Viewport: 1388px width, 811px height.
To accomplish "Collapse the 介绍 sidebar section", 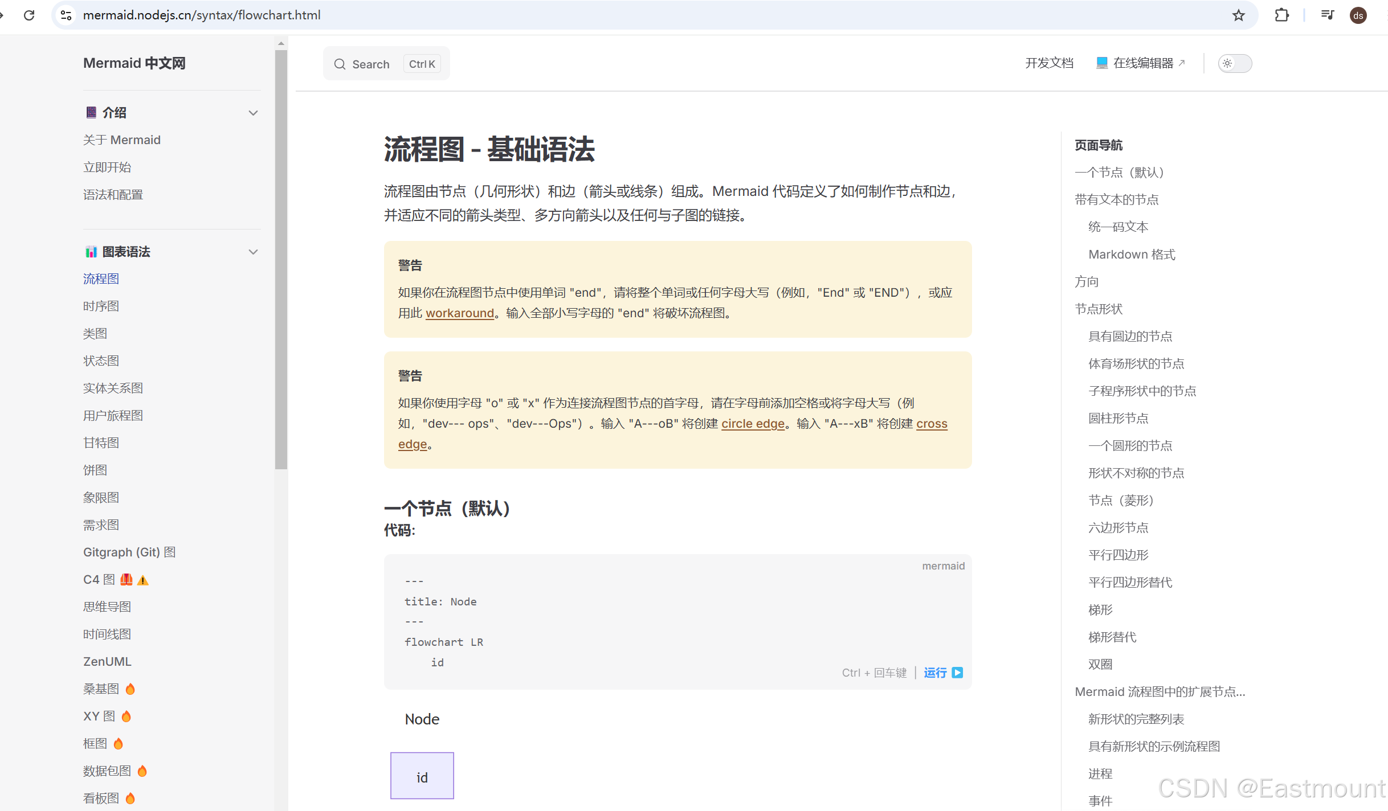I will 253,113.
